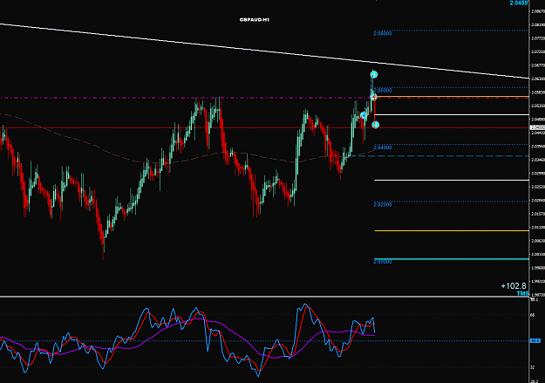Select the cyan and green line at the 2.00000 level
Viewport: 545px width, 383px height.
tap(452, 259)
